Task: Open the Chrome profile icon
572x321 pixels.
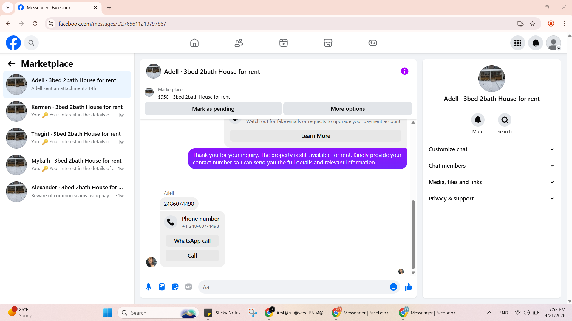Action: click(551, 24)
